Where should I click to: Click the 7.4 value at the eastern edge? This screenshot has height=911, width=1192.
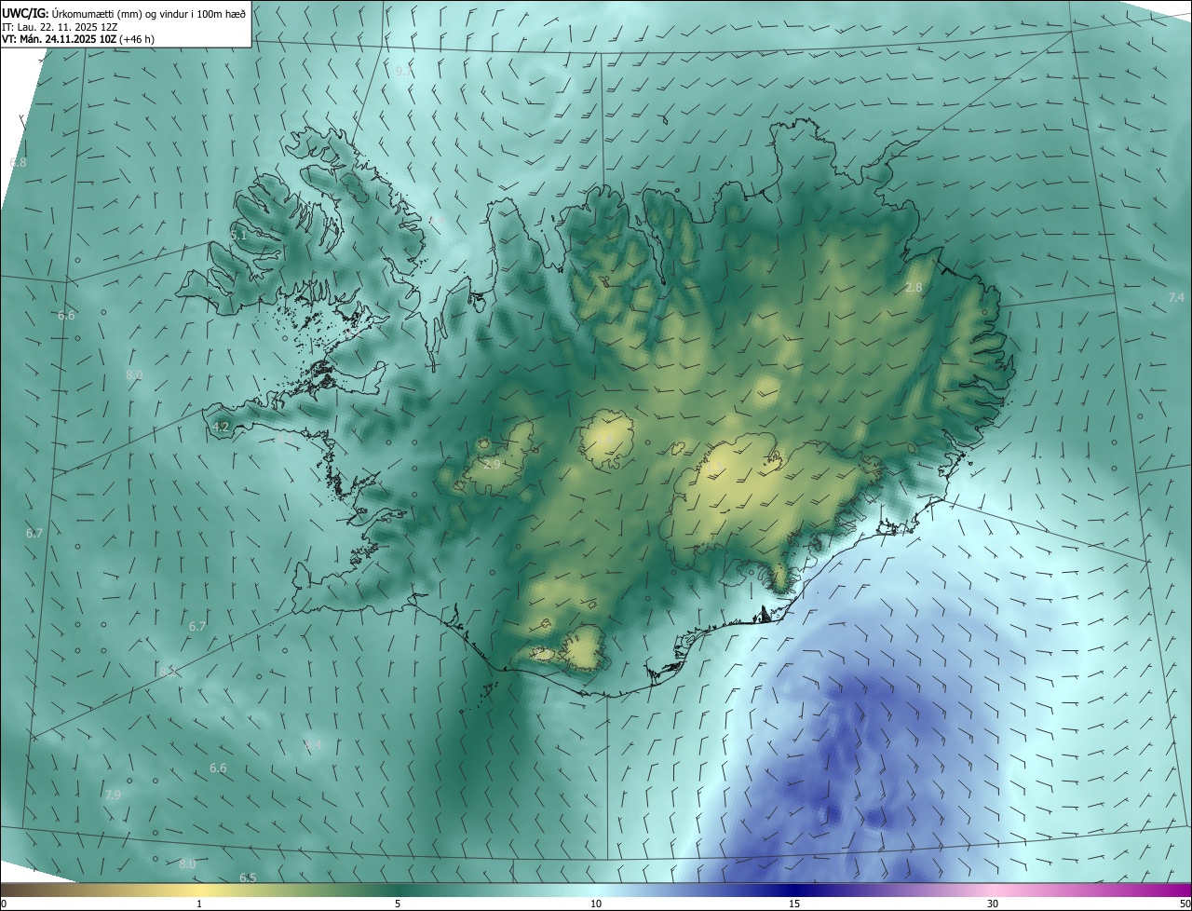(1176, 297)
